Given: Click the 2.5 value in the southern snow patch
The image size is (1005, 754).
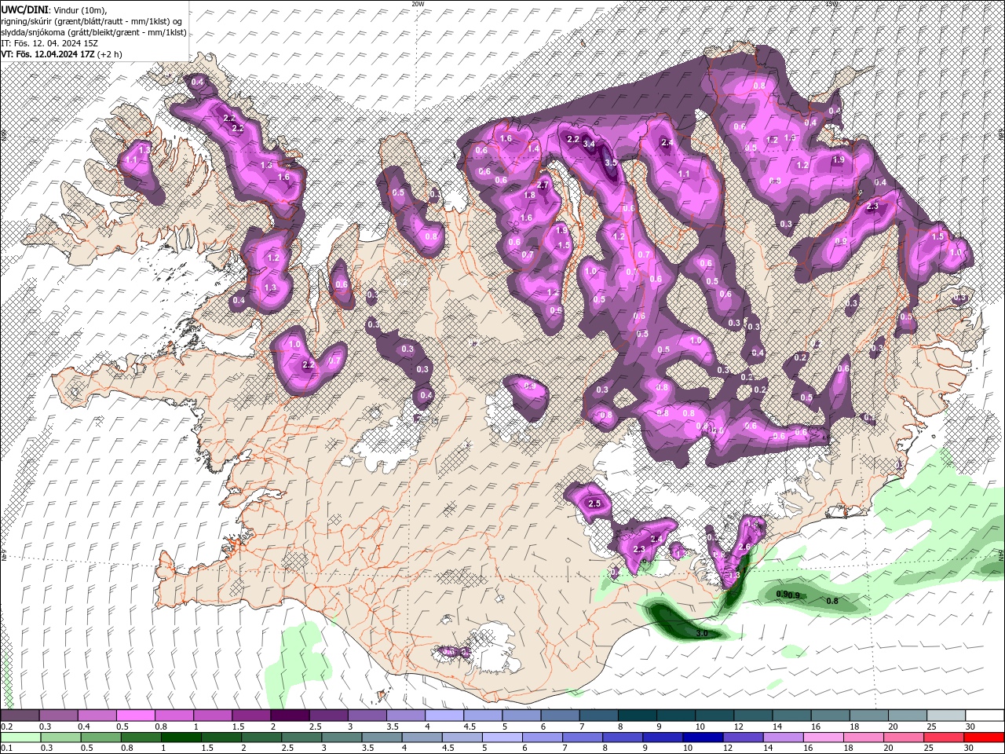Looking at the screenshot, I should 594,503.
